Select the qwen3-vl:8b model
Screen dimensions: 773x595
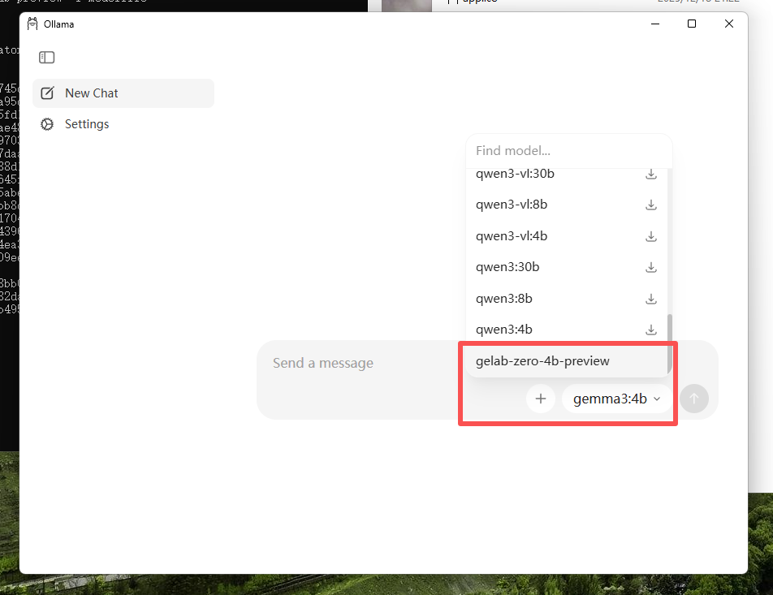(x=567, y=205)
